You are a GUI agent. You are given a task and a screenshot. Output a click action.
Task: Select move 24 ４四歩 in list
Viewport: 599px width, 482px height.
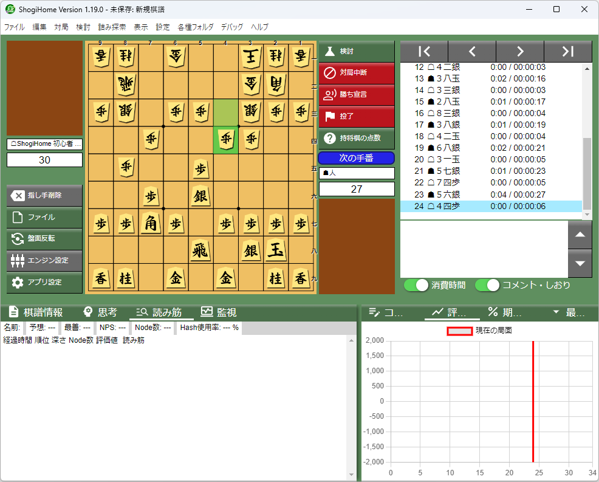491,207
